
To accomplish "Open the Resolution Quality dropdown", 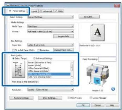I will 50,90.
